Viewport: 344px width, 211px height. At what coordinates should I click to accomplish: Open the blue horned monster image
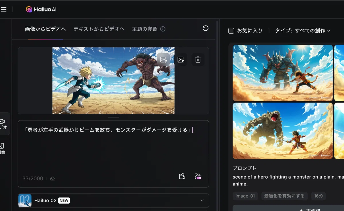click(x=283, y=73)
